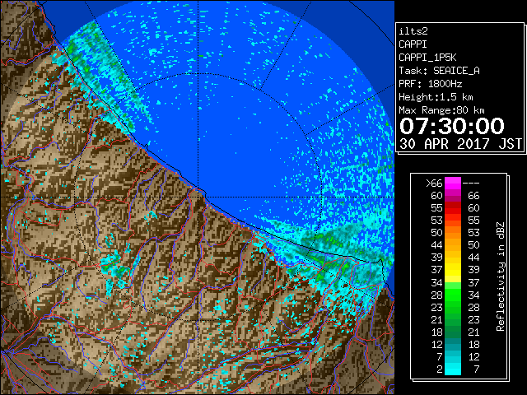Click the '---' legend top-right value
The height and width of the screenshot is (395, 527).
(471, 184)
